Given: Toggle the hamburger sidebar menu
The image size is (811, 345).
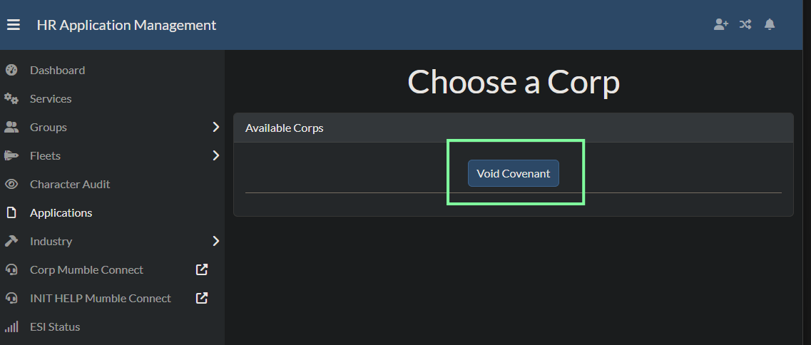Looking at the screenshot, I should pos(14,25).
